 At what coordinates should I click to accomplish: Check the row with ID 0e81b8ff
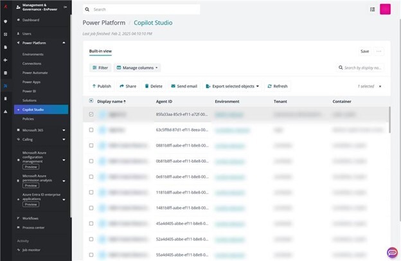coord(91,177)
